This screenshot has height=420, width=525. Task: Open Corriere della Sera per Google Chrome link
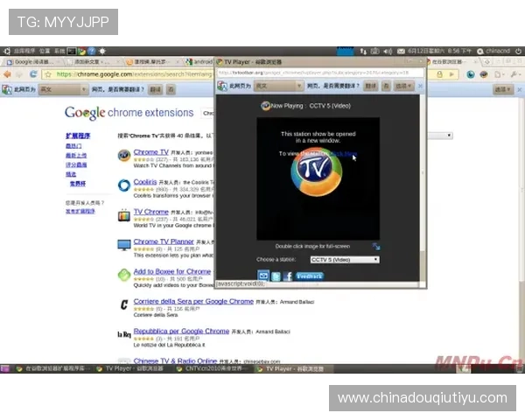pyautogui.click(x=193, y=301)
